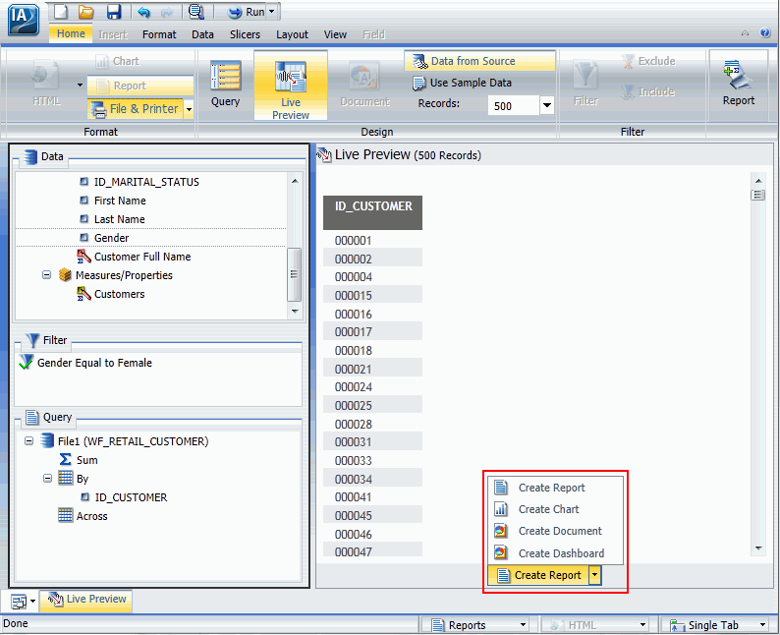Switch to Live Preview design view

[291, 86]
